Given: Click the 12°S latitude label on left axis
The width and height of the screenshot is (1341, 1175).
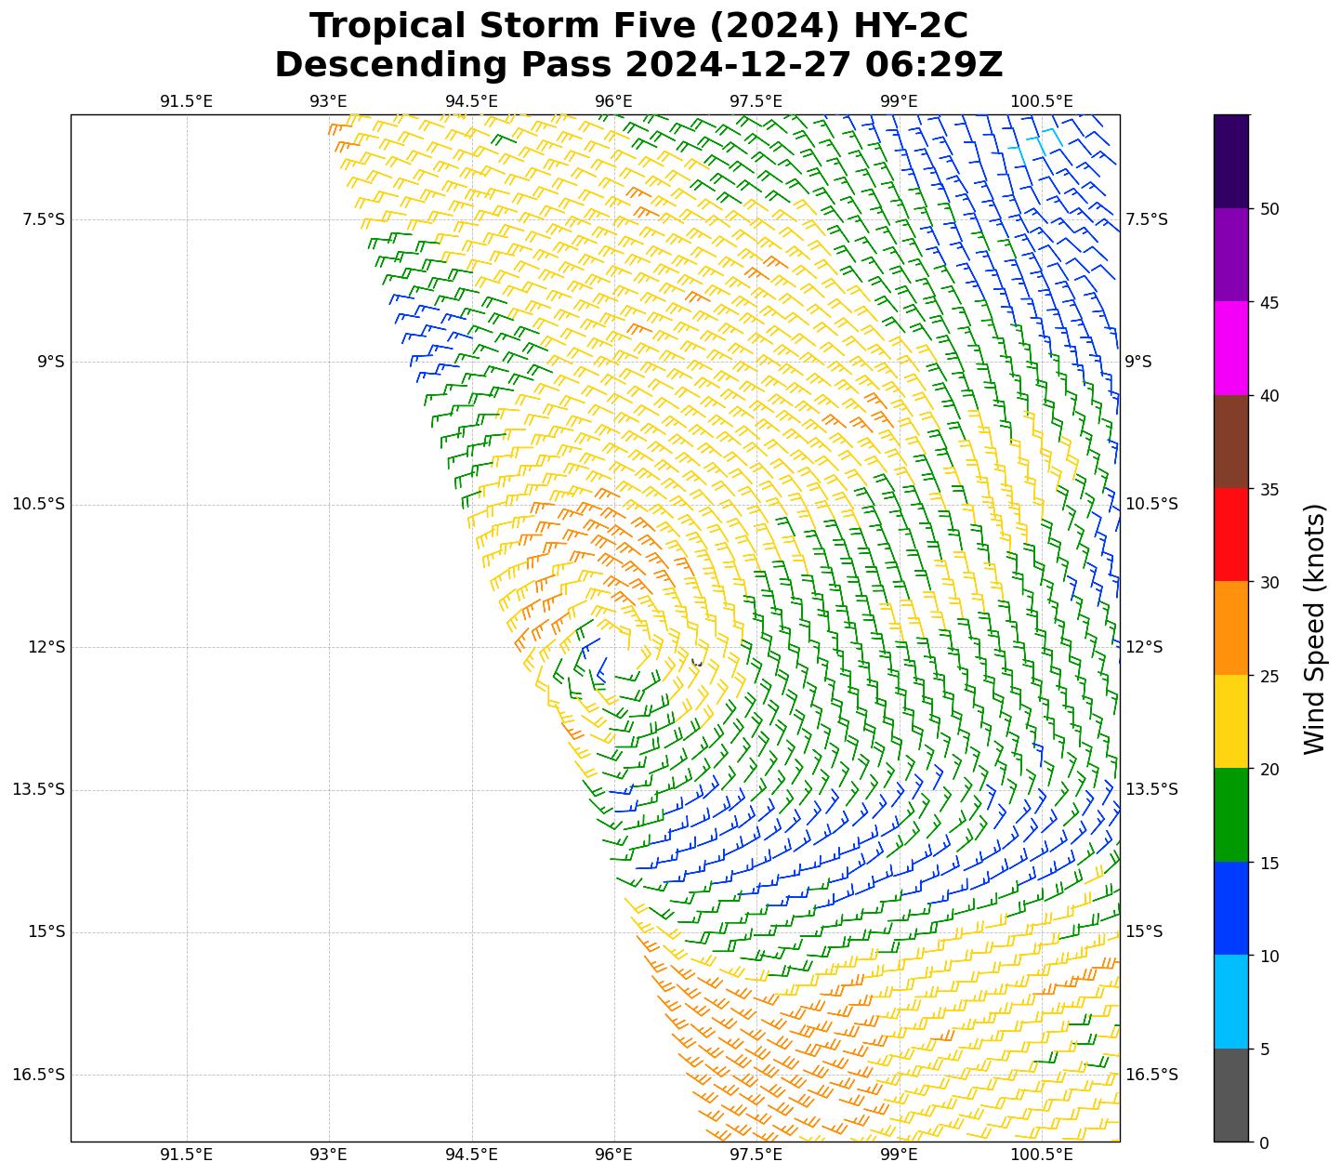Looking at the screenshot, I should [46, 647].
